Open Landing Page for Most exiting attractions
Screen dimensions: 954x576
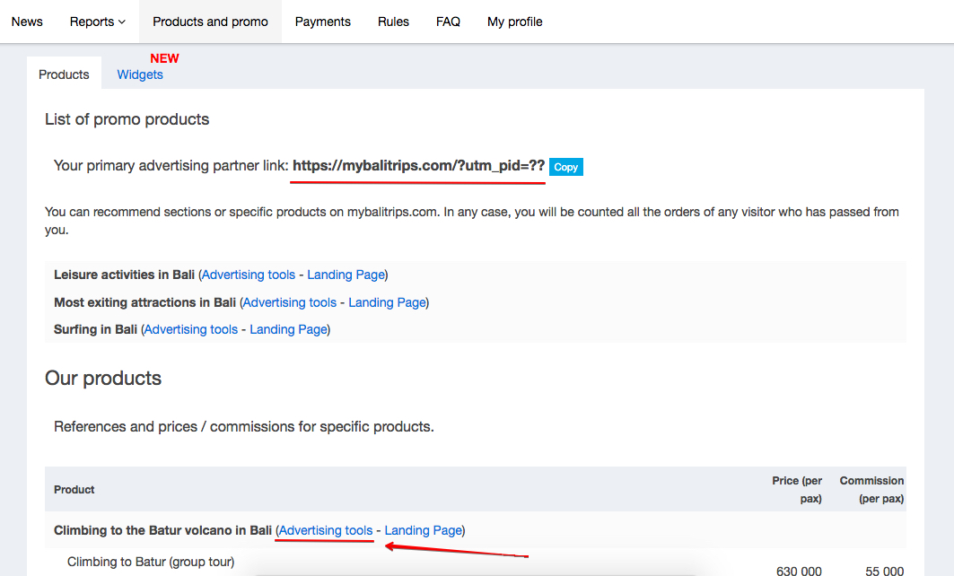[x=387, y=302]
